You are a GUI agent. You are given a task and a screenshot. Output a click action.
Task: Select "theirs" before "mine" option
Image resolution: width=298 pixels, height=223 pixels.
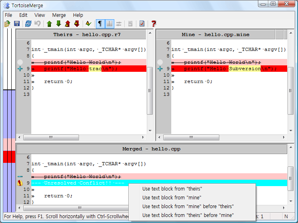(188, 215)
